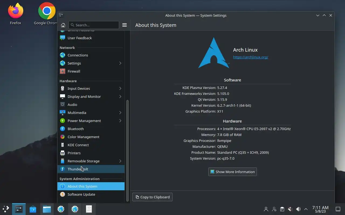The width and height of the screenshot is (345, 215).
Task: Select the Removable Storage icon
Action: [x=63, y=161]
